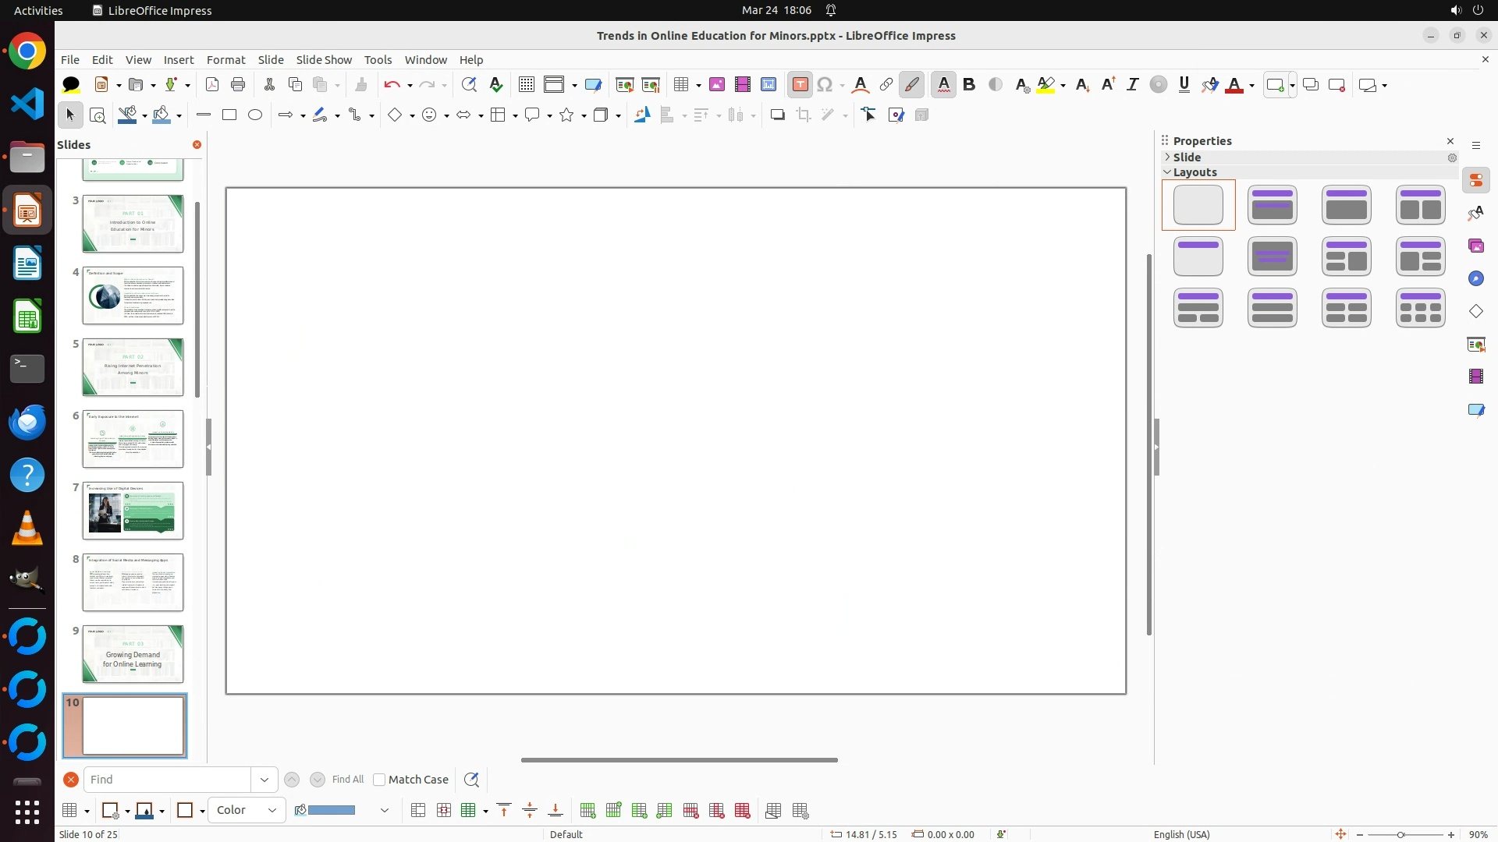Screen dimensions: 1498x842
Task: Open the Color fill type dropdown
Action: (247, 810)
